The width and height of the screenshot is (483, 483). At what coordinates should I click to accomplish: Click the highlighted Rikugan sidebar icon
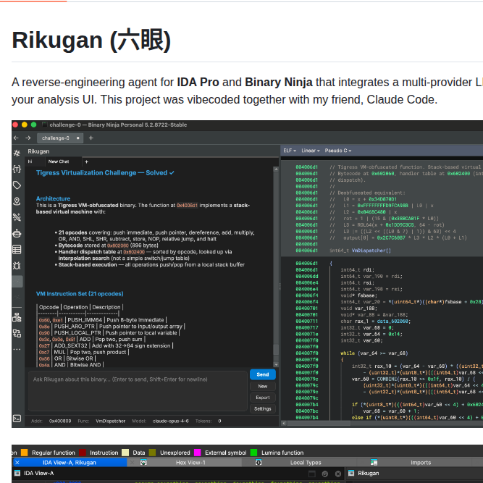pos(17,281)
